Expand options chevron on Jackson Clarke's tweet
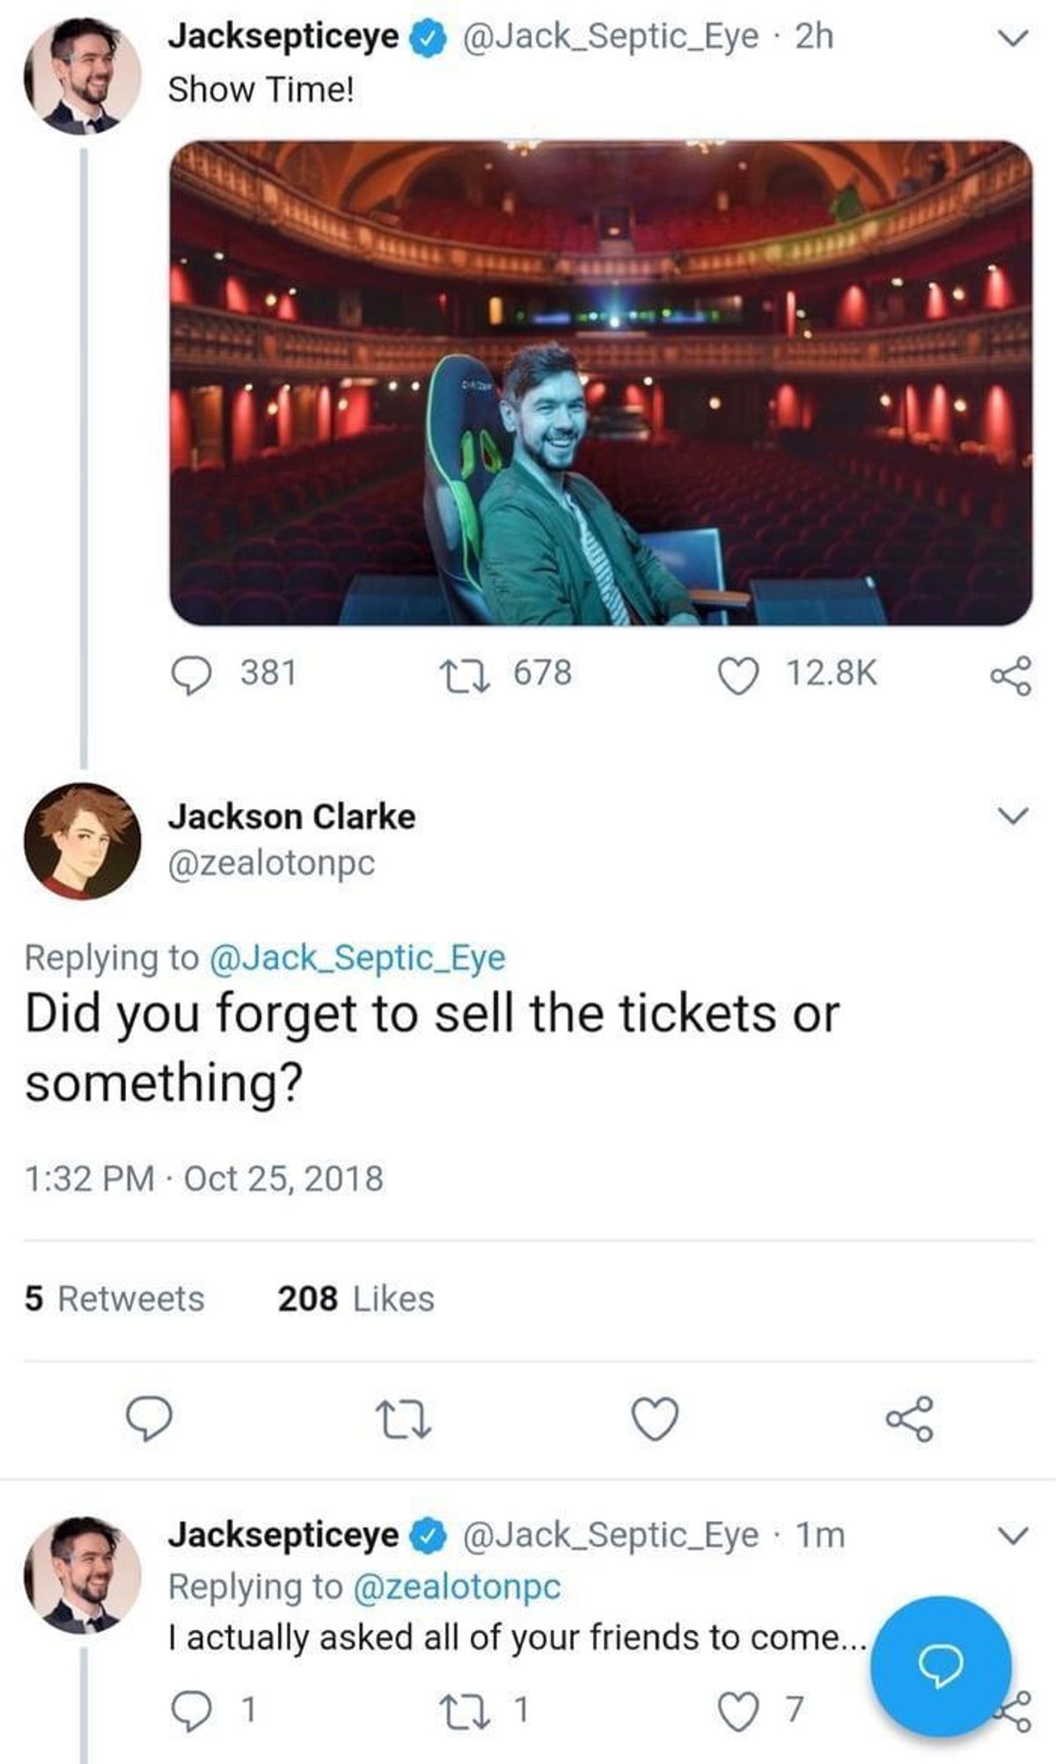 [1014, 816]
